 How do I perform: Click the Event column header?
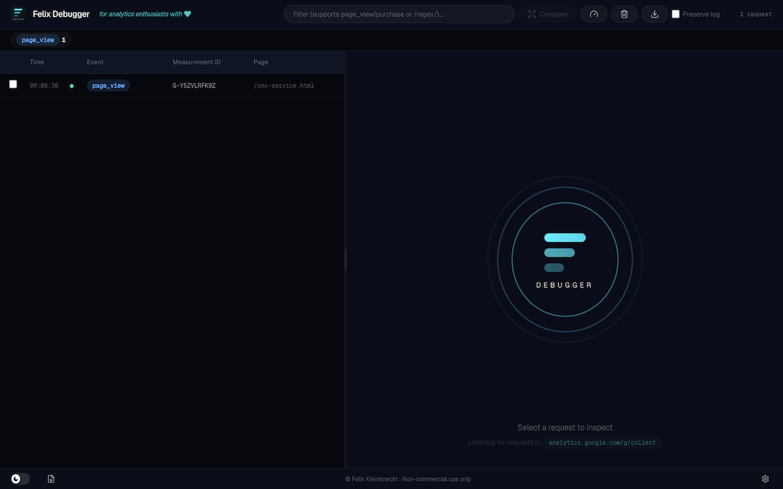coord(95,62)
